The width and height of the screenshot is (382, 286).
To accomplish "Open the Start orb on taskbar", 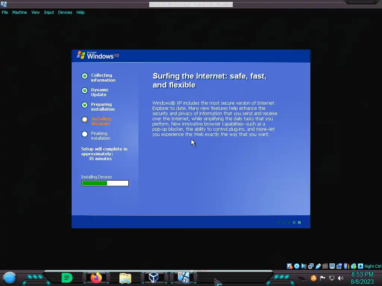I will tap(10, 278).
